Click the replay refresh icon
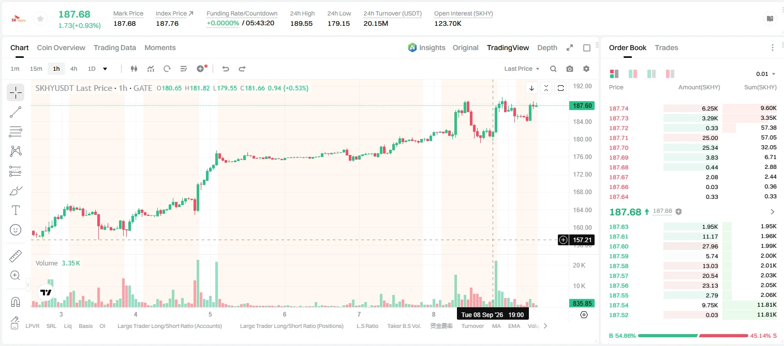The height and width of the screenshot is (346, 784). tap(167, 69)
